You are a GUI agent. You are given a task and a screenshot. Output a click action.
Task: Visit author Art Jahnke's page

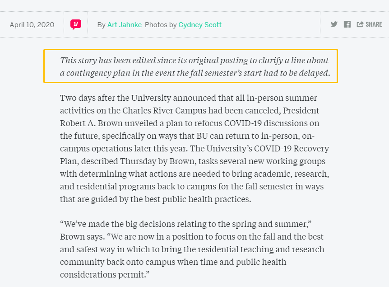coord(124,25)
